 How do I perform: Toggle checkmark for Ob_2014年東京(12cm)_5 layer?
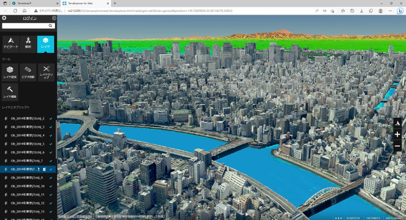pyautogui.click(x=51, y=144)
